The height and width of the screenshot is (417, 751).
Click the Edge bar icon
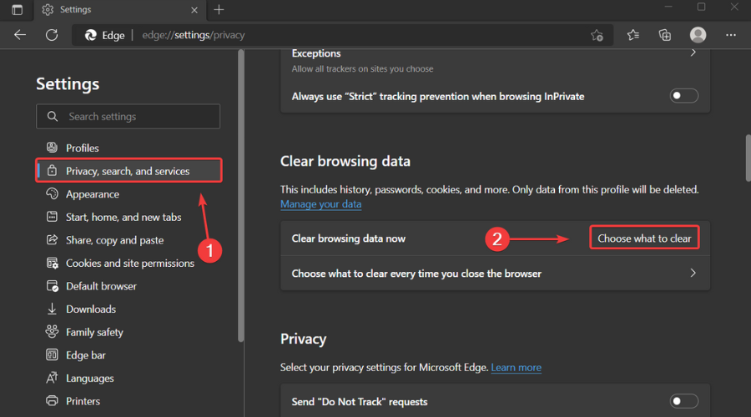[52, 354]
